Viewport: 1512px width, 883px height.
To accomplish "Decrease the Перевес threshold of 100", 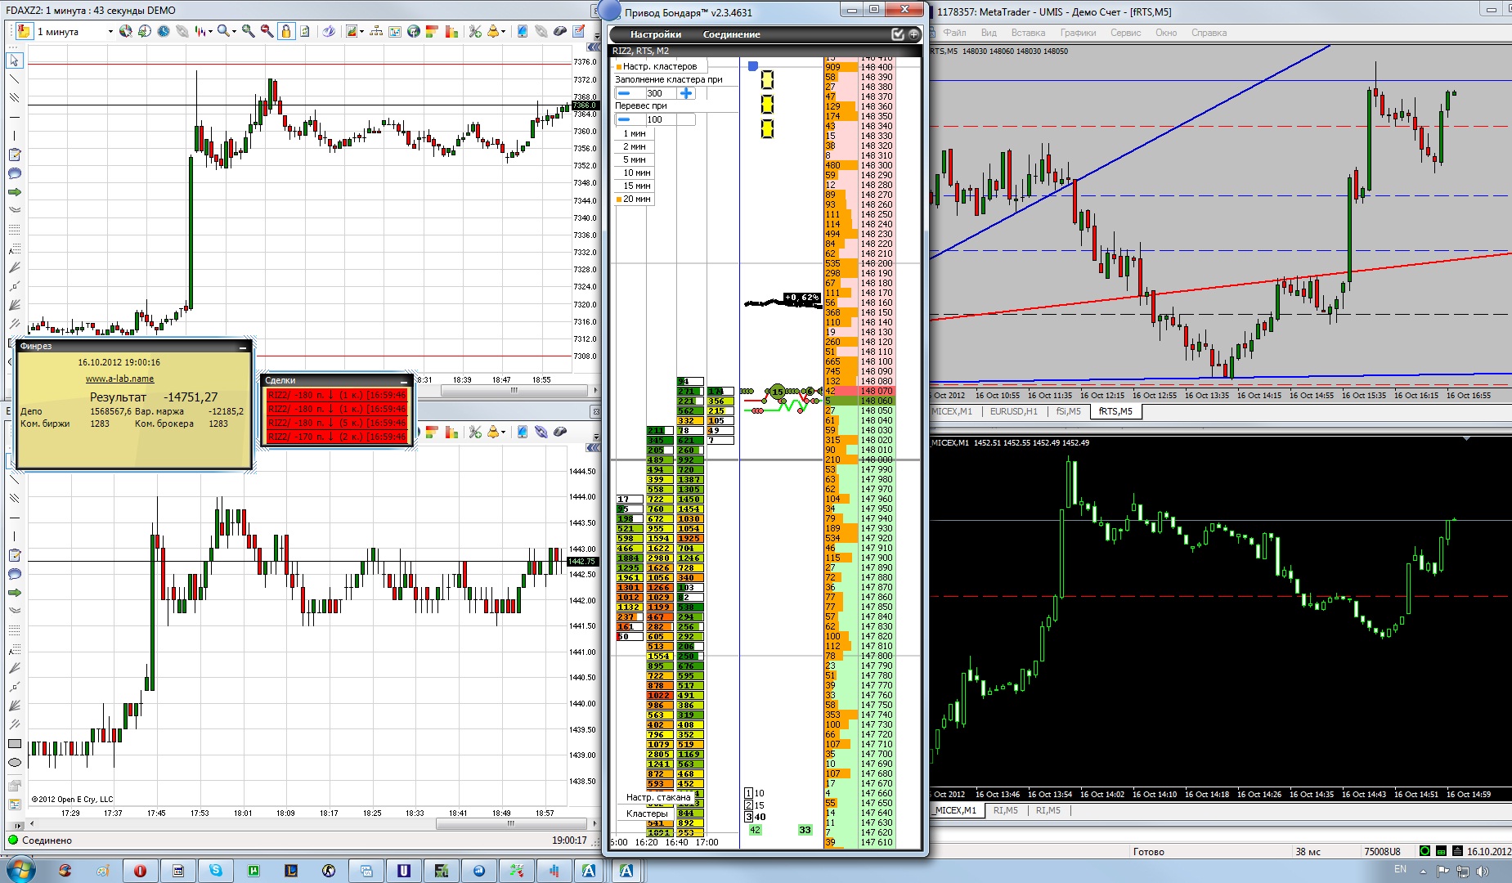I will (624, 119).
